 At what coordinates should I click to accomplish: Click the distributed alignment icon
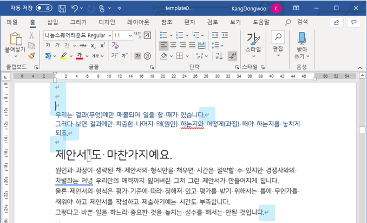202,45
